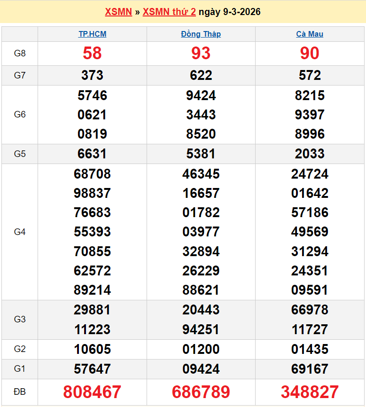Click the G1 number 57647
The height and width of the screenshot is (407, 366).
coord(92,369)
